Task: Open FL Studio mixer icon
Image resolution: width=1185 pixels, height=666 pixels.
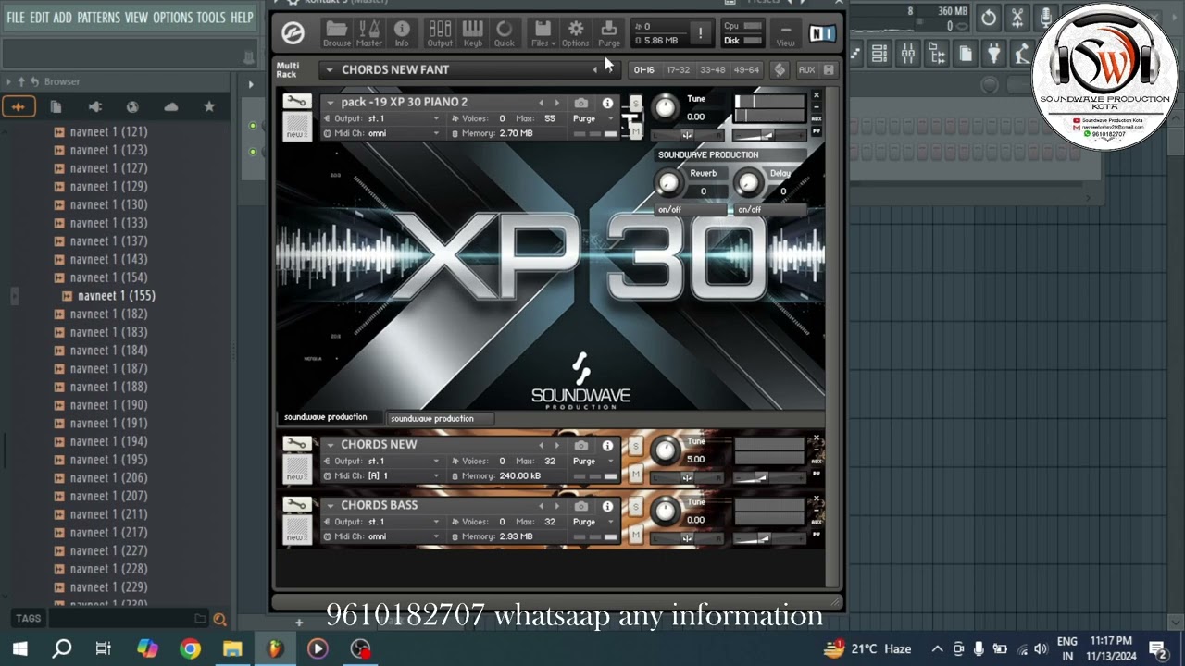Action: tap(908, 54)
